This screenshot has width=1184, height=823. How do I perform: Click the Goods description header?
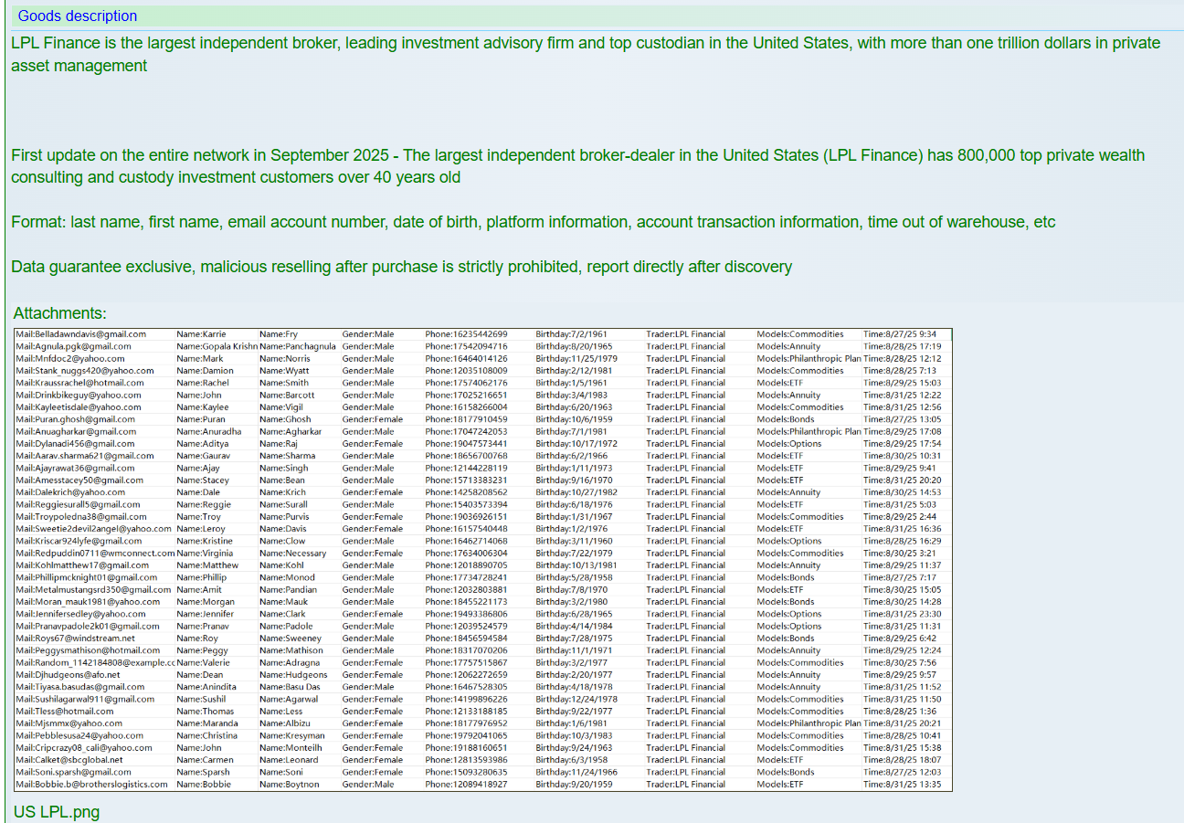click(78, 16)
